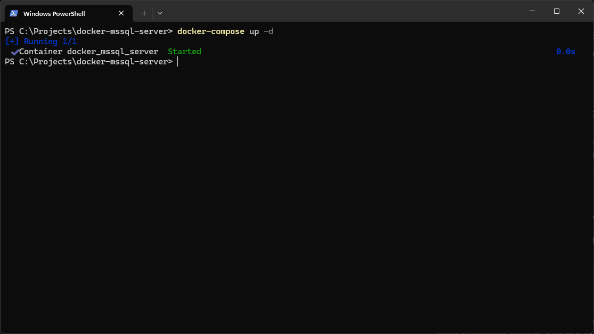The height and width of the screenshot is (334, 594).
Task: Click the "[+] Running 1/1" status line
Action: click(x=41, y=41)
